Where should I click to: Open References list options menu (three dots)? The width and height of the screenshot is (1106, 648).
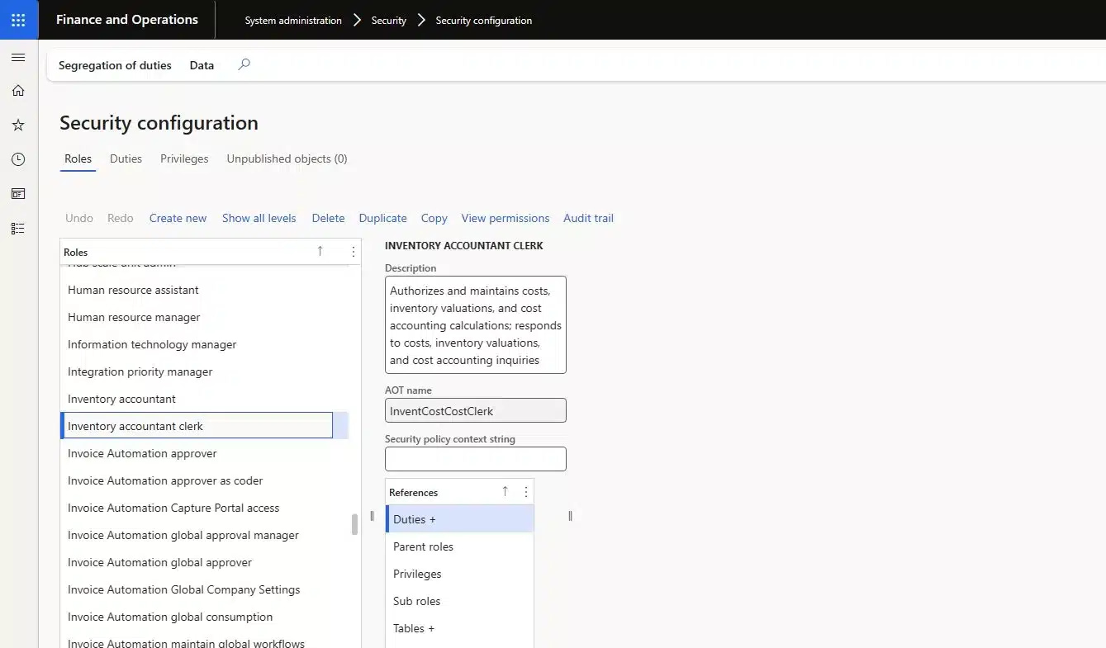click(x=526, y=492)
